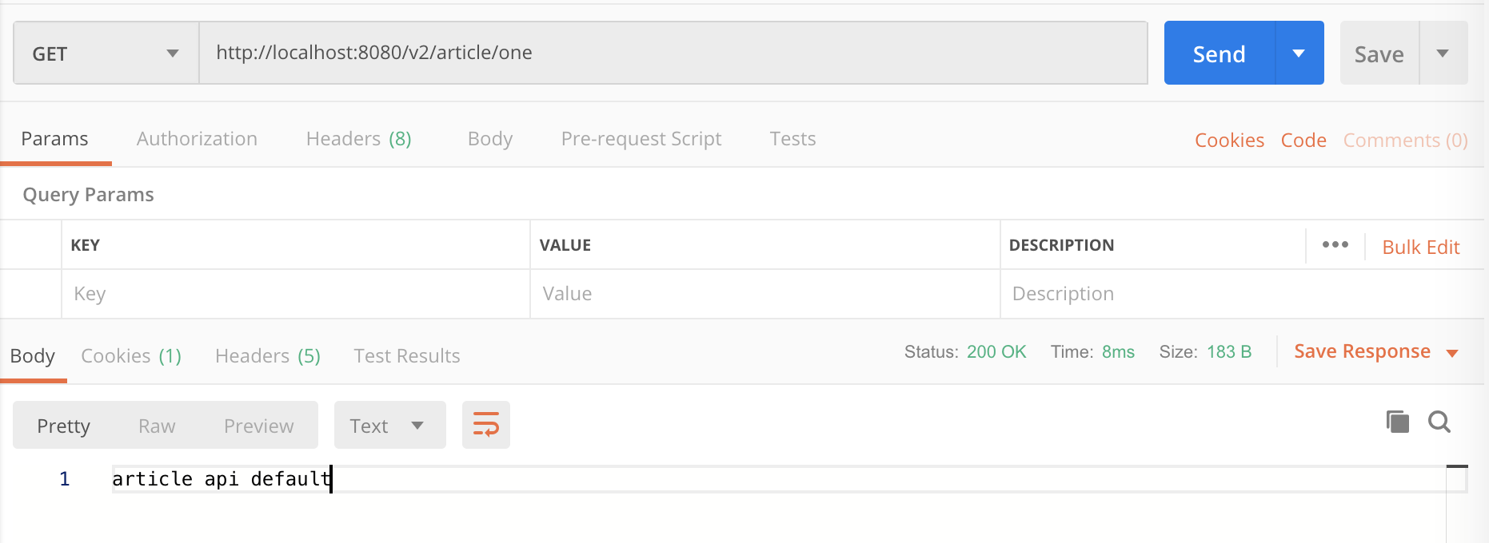Open search in response with magnifier icon
This screenshot has width=1489, height=543.
1439,422
